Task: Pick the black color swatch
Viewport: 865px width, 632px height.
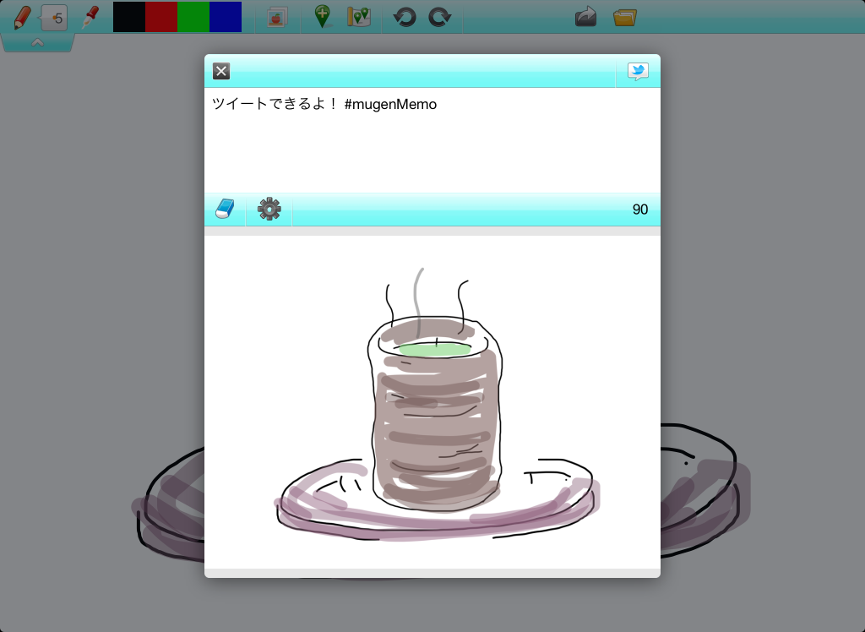Action: pos(129,17)
